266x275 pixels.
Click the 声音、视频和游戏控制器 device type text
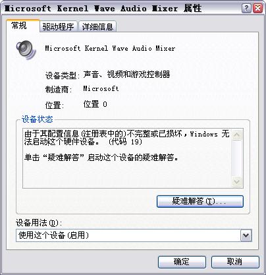click(126, 75)
